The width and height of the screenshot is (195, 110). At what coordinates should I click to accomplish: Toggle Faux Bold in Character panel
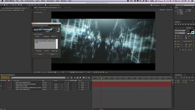[178, 50]
